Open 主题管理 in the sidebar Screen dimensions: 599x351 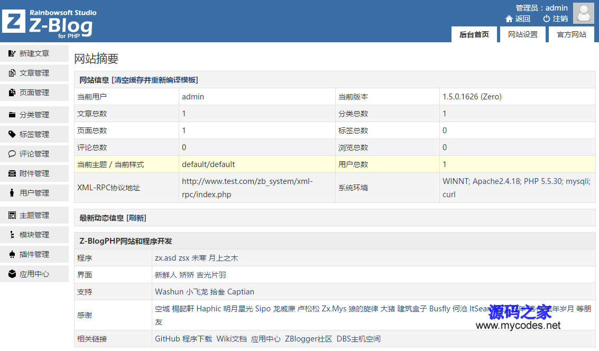point(34,215)
